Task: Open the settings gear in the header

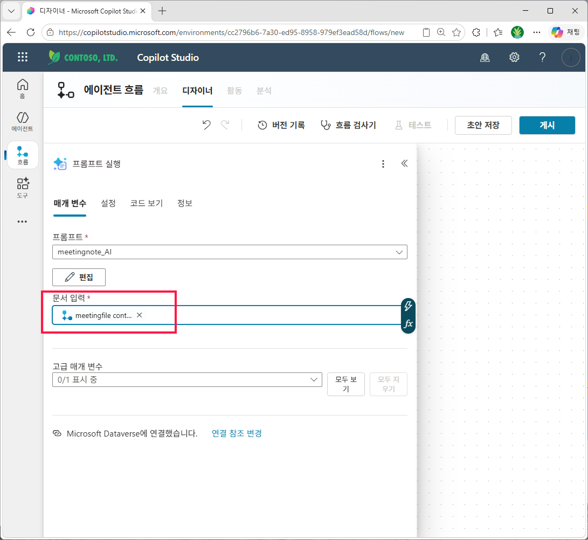Action: coord(514,57)
